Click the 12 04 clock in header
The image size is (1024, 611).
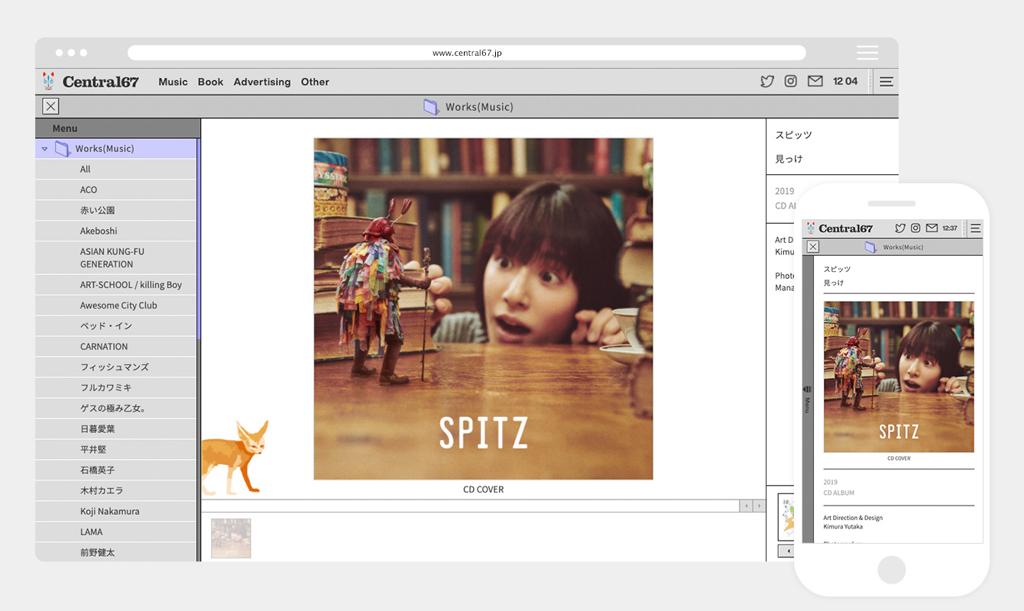(845, 82)
